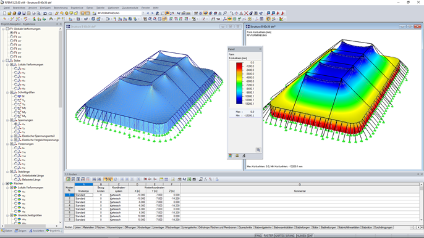
Task: Click the red delete row icon in table toolbar
Action: (x=145, y=179)
